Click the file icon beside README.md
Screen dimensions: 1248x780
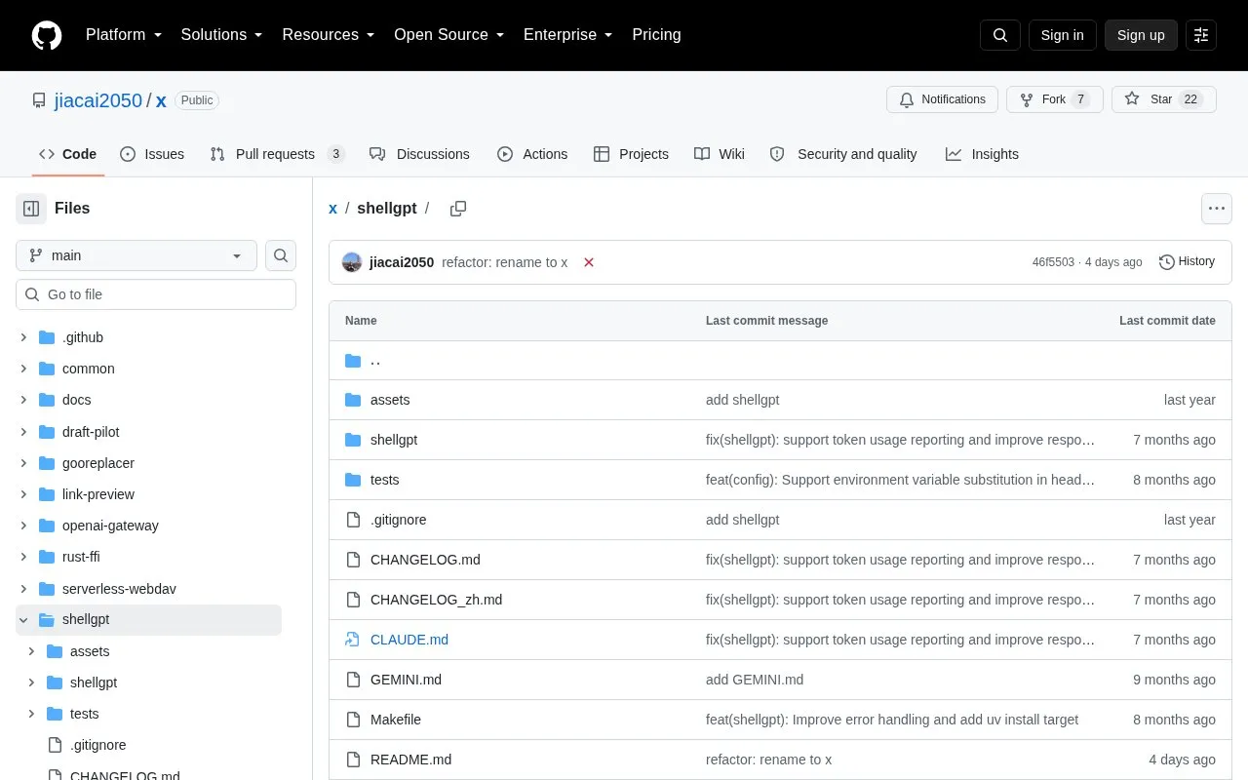pos(353,760)
